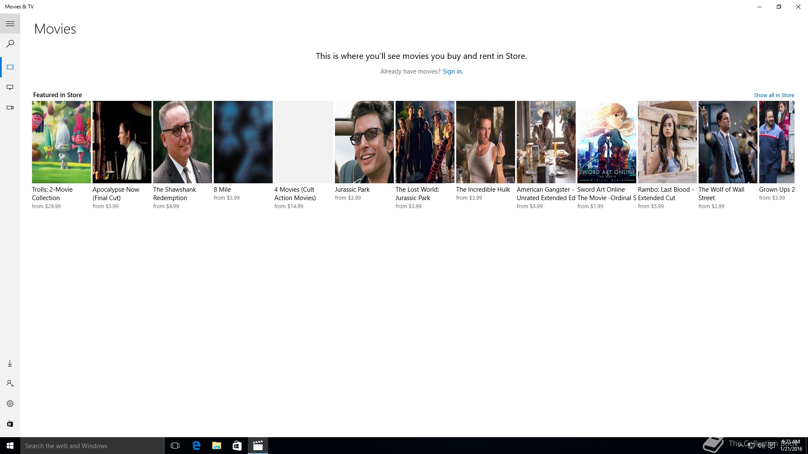Open the Jurassic Park poster
The image size is (808, 454).
pos(364,142)
